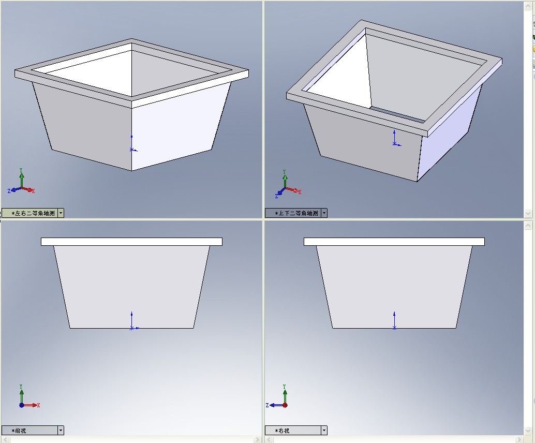Select the tub model in *前视 viewport

pos(132,283)
